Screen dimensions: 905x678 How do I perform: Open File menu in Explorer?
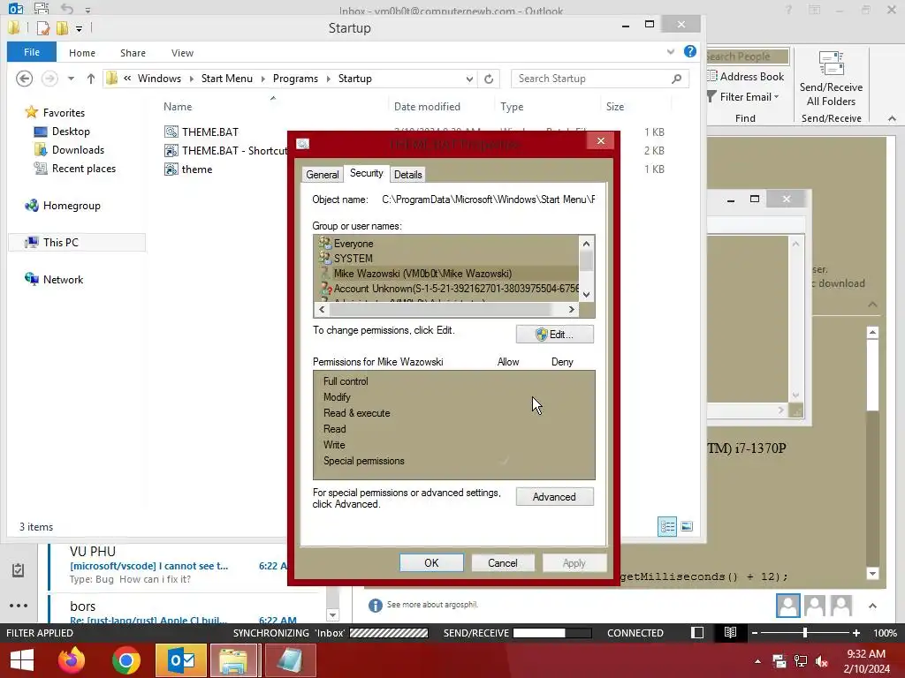pos(32,52)
